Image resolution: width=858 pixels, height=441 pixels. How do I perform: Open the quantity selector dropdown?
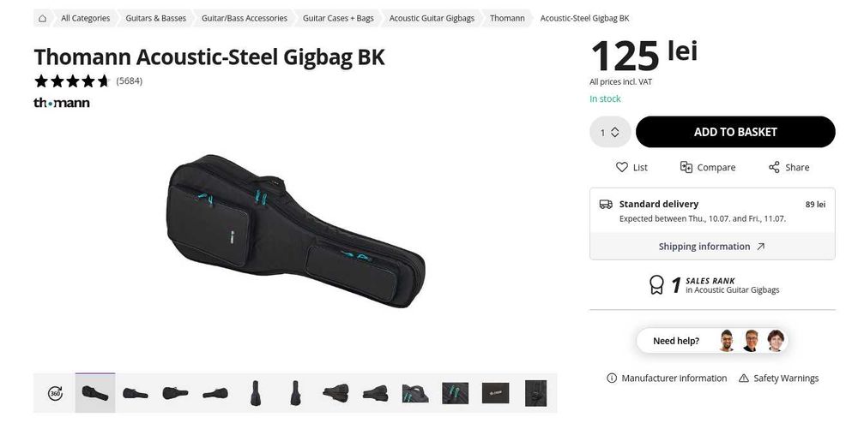tap(609, 132)
